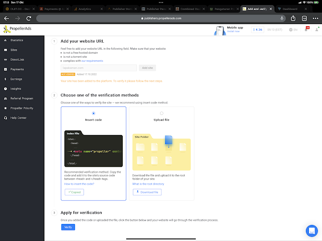This screenshot has width=322, height=241.
Task: Click the Payments sidebar icon
Action: (6, 69)
